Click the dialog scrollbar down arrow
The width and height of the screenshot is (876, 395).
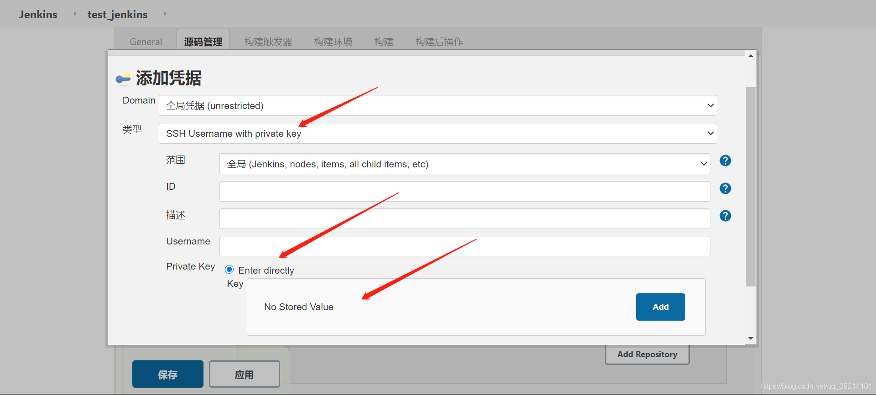point(751,338)
